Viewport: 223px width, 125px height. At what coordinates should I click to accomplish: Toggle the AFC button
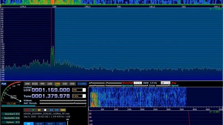pos(61,124)
